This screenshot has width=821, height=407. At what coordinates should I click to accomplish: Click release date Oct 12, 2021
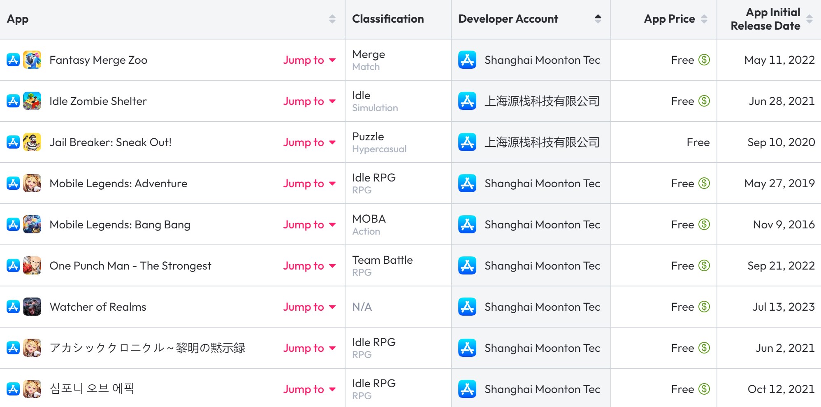pos(781,389)
